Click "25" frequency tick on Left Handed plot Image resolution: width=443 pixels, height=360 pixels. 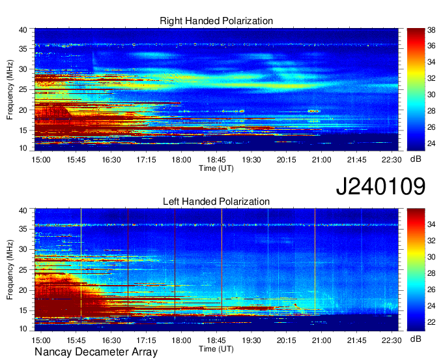23,270
